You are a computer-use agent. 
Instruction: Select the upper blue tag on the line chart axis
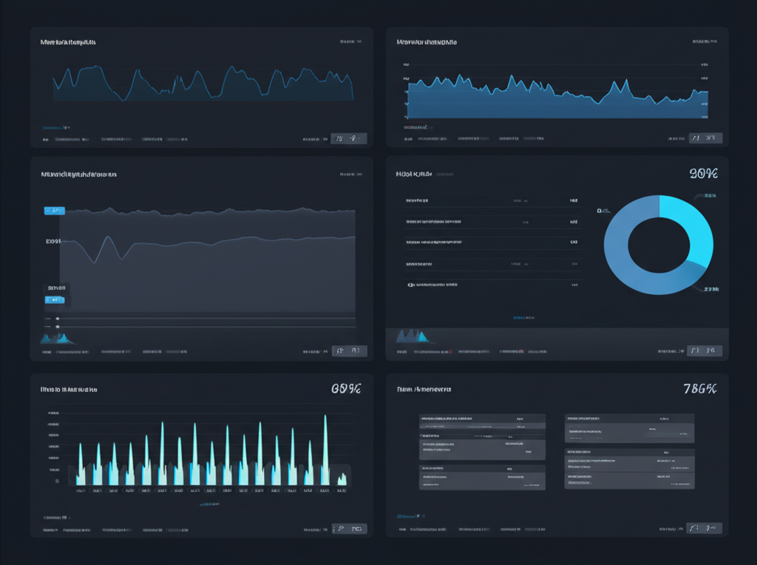coord(55,211)
